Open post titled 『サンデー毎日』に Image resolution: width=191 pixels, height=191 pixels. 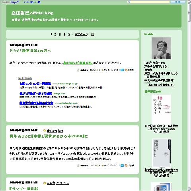click(x=25, y=189)
